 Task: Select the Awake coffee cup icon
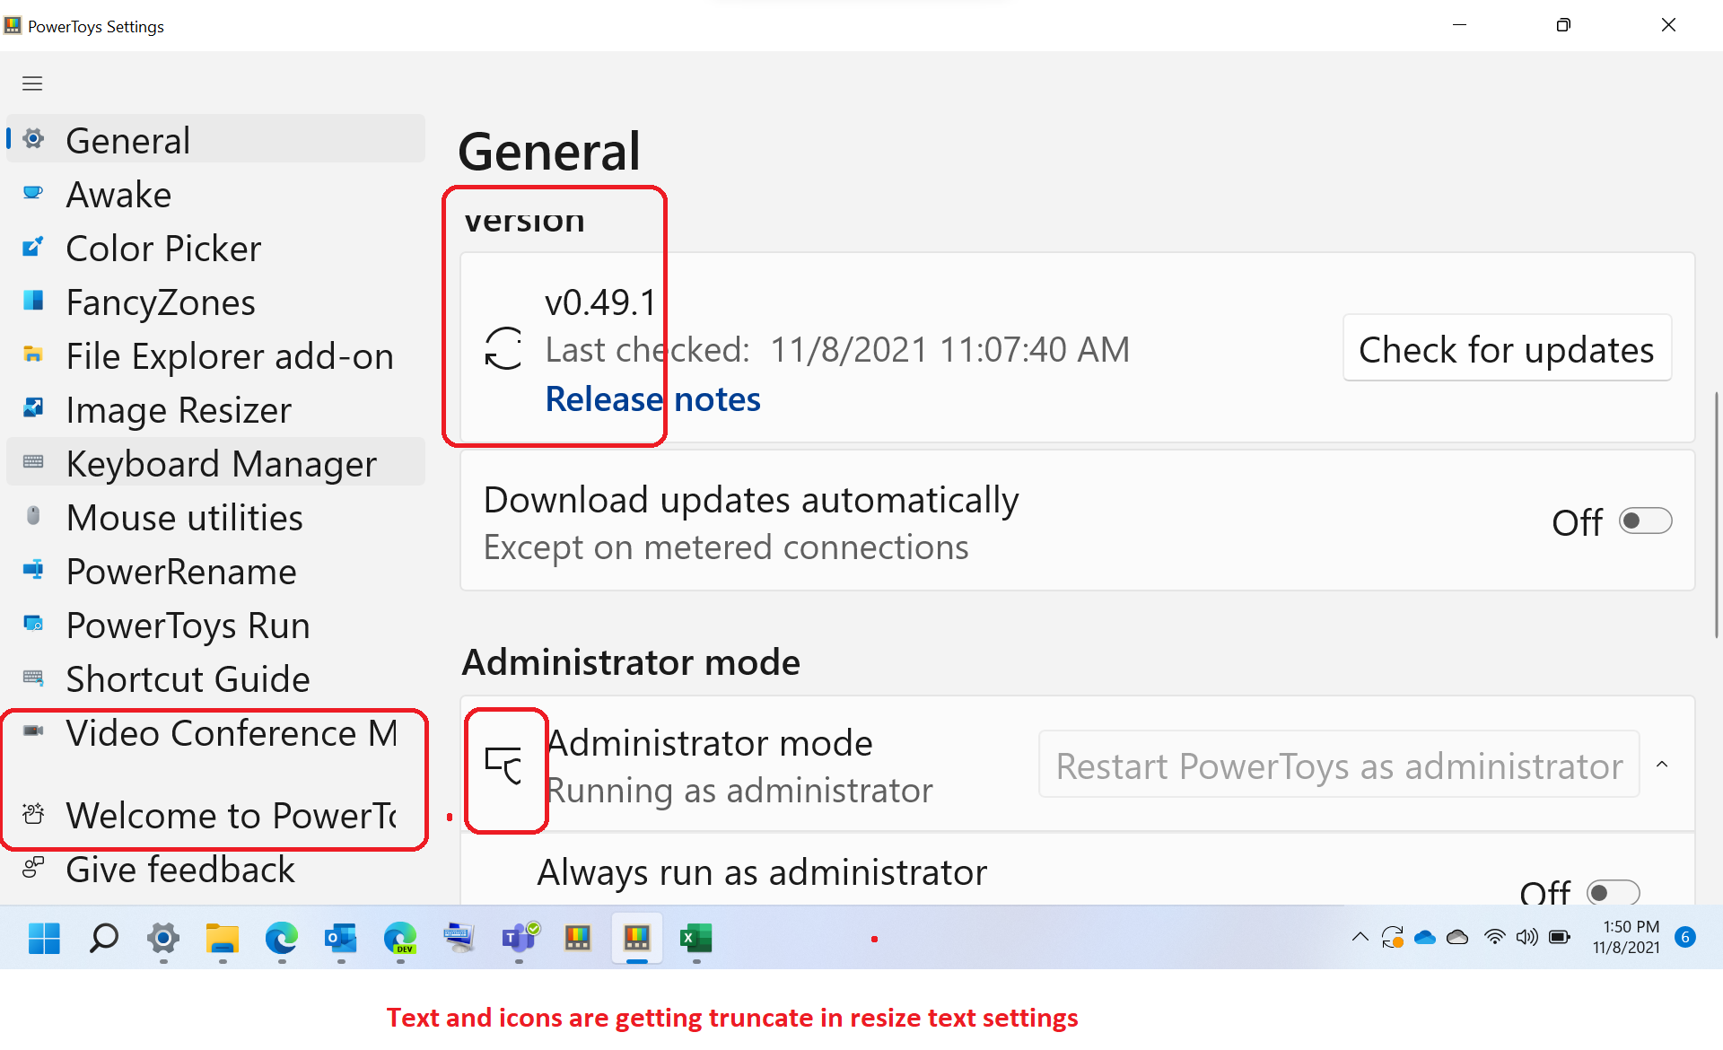point(33,193)
